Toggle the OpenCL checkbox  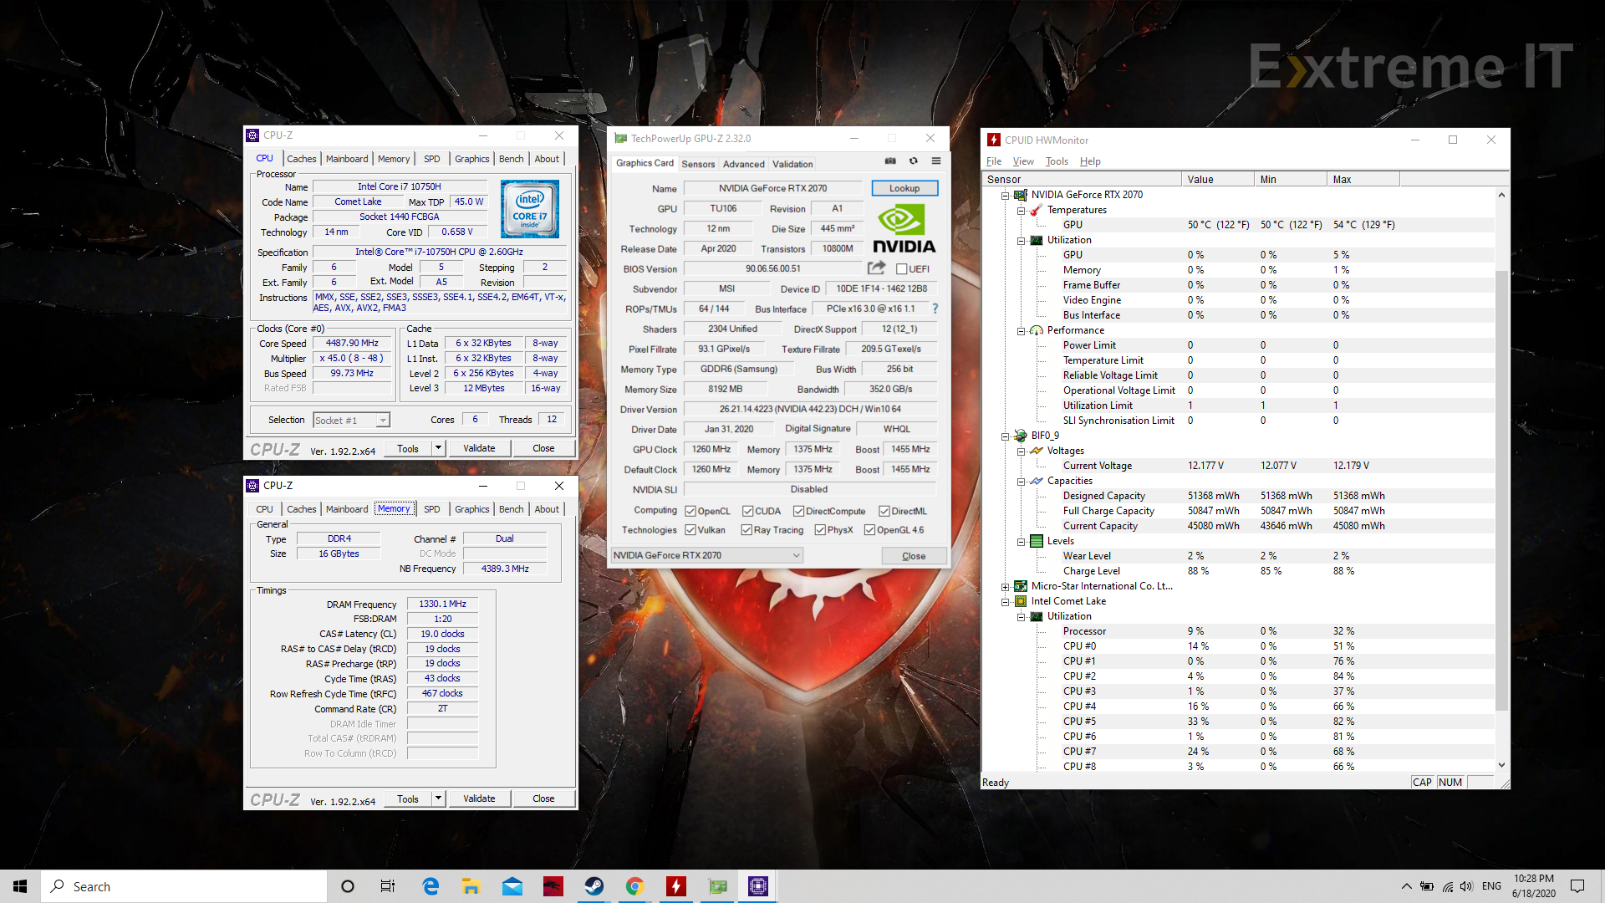pyautogui.click(x=690, y=511)
